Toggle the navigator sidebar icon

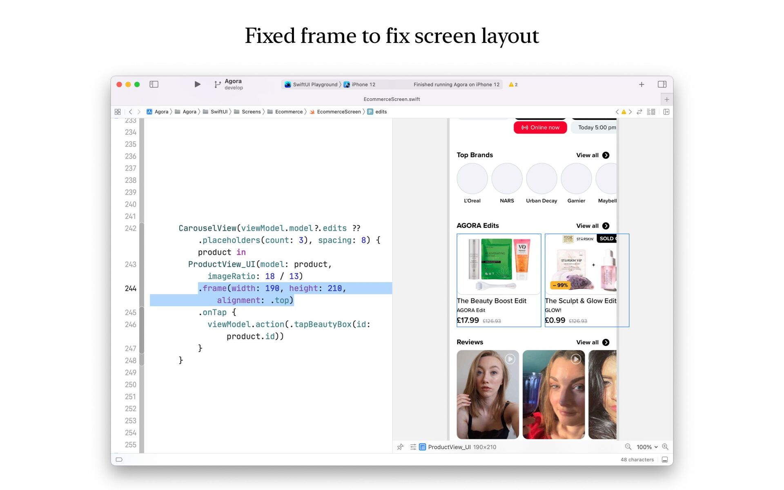click(x=154, y=84)
